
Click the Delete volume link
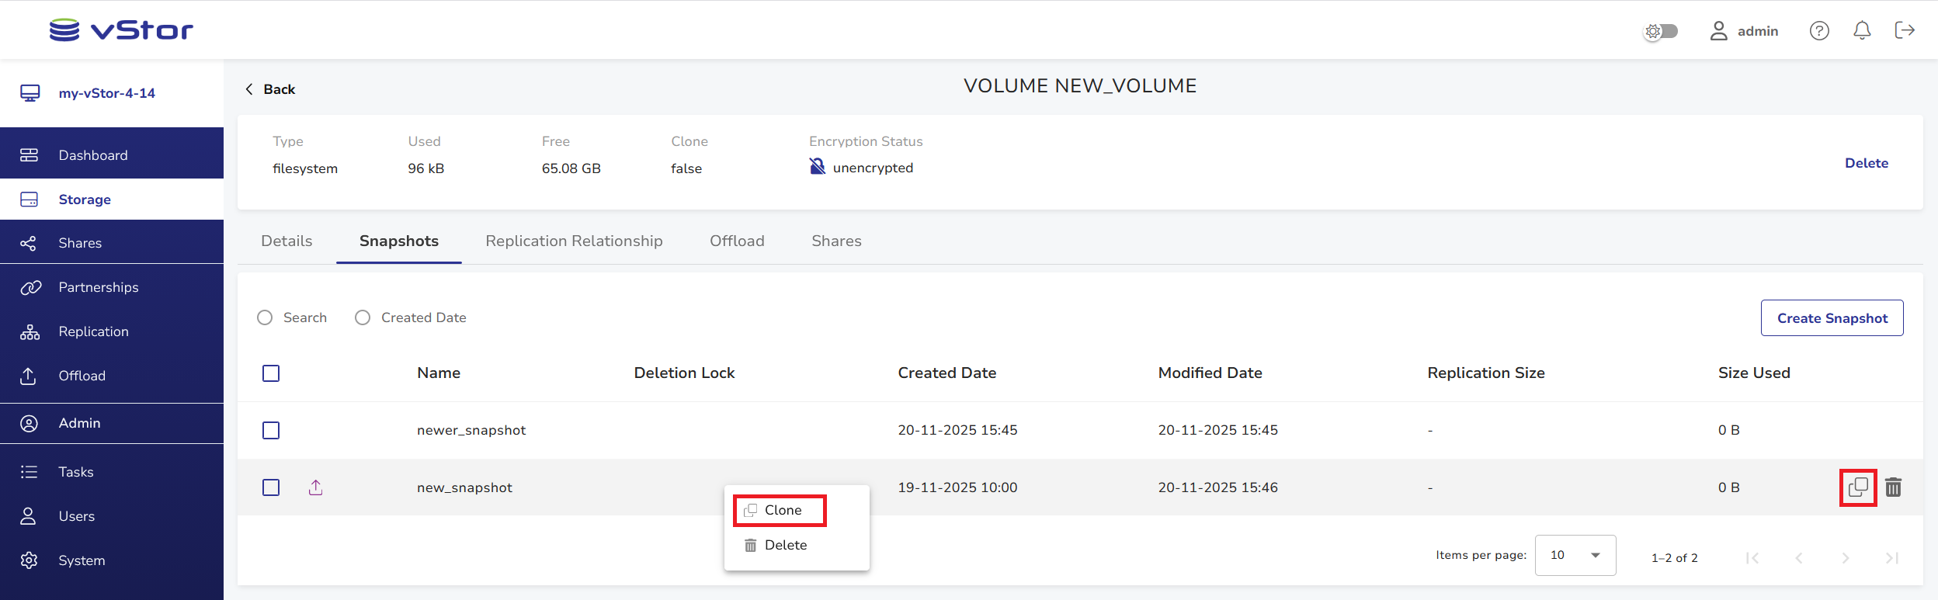point(1866,163)
